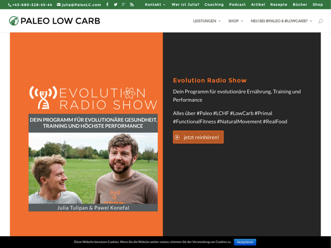Click the phone icon beside +43-680-328-45-44
The image size is (331, 248).
pyautogui.click(x=10, y=5)
